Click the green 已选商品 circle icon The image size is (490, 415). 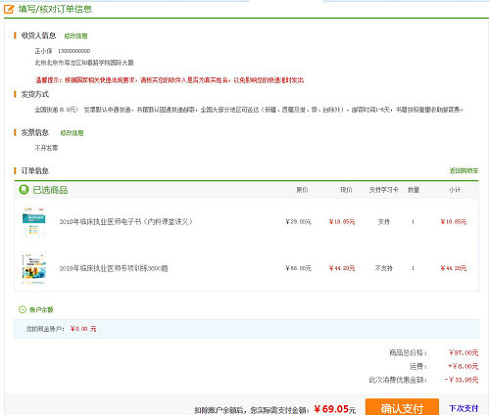tap(24, 190)
